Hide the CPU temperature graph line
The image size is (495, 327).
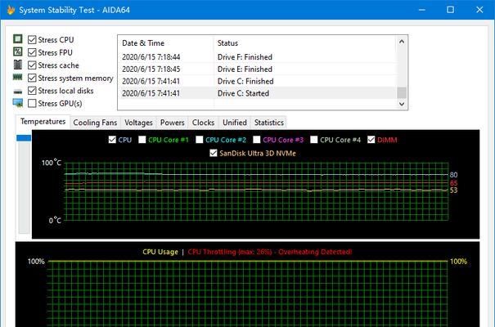tap(112, 140)
